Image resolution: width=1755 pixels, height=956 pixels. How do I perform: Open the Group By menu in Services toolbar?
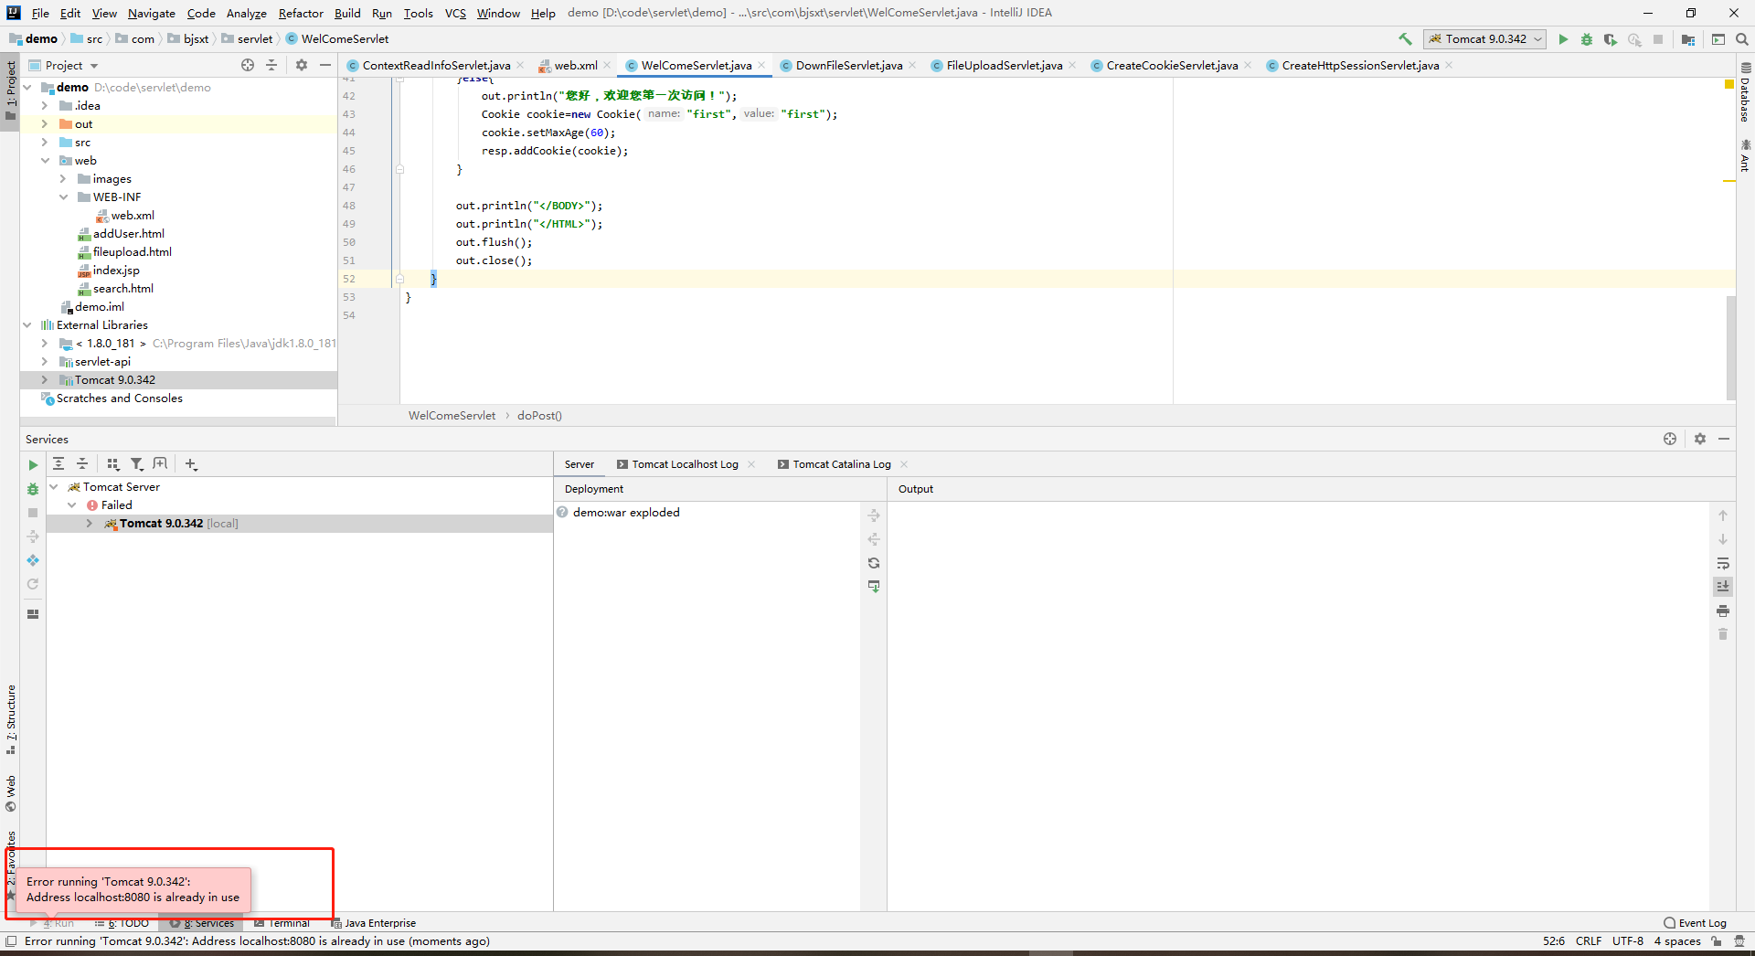(x=113, y=464)
